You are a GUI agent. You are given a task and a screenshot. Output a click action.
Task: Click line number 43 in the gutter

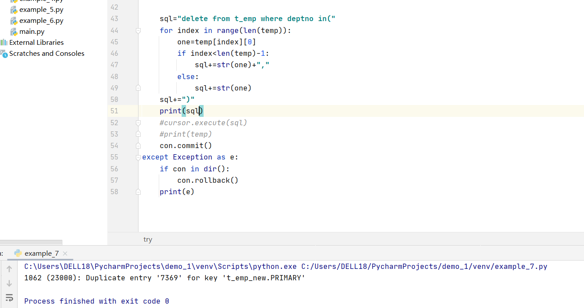(114, 19)
